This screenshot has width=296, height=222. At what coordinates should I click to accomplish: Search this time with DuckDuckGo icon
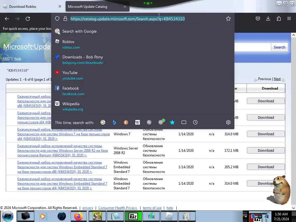pyautogui.click(x=126, y=122)
